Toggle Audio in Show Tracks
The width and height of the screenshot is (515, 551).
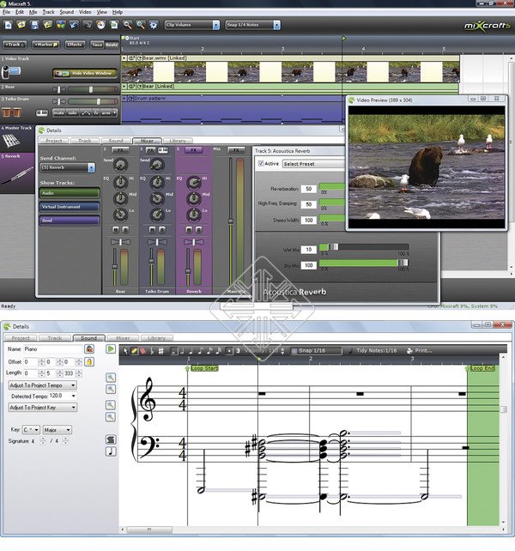(69, 193)
